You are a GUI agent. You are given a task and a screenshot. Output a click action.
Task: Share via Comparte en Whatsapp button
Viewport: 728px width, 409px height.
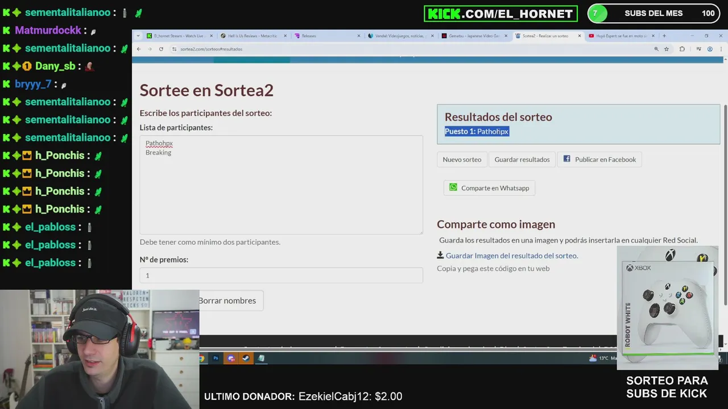coord(489,188)
